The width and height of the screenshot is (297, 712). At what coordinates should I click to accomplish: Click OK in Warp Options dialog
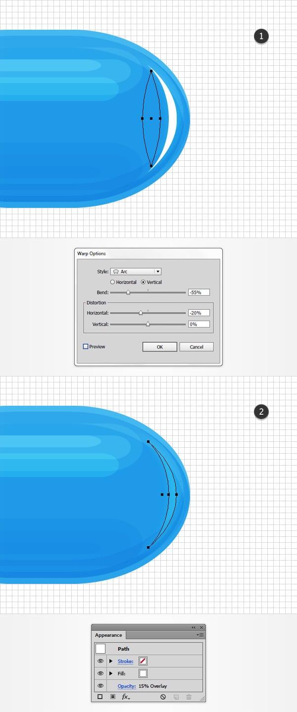(x=160, y=347)
